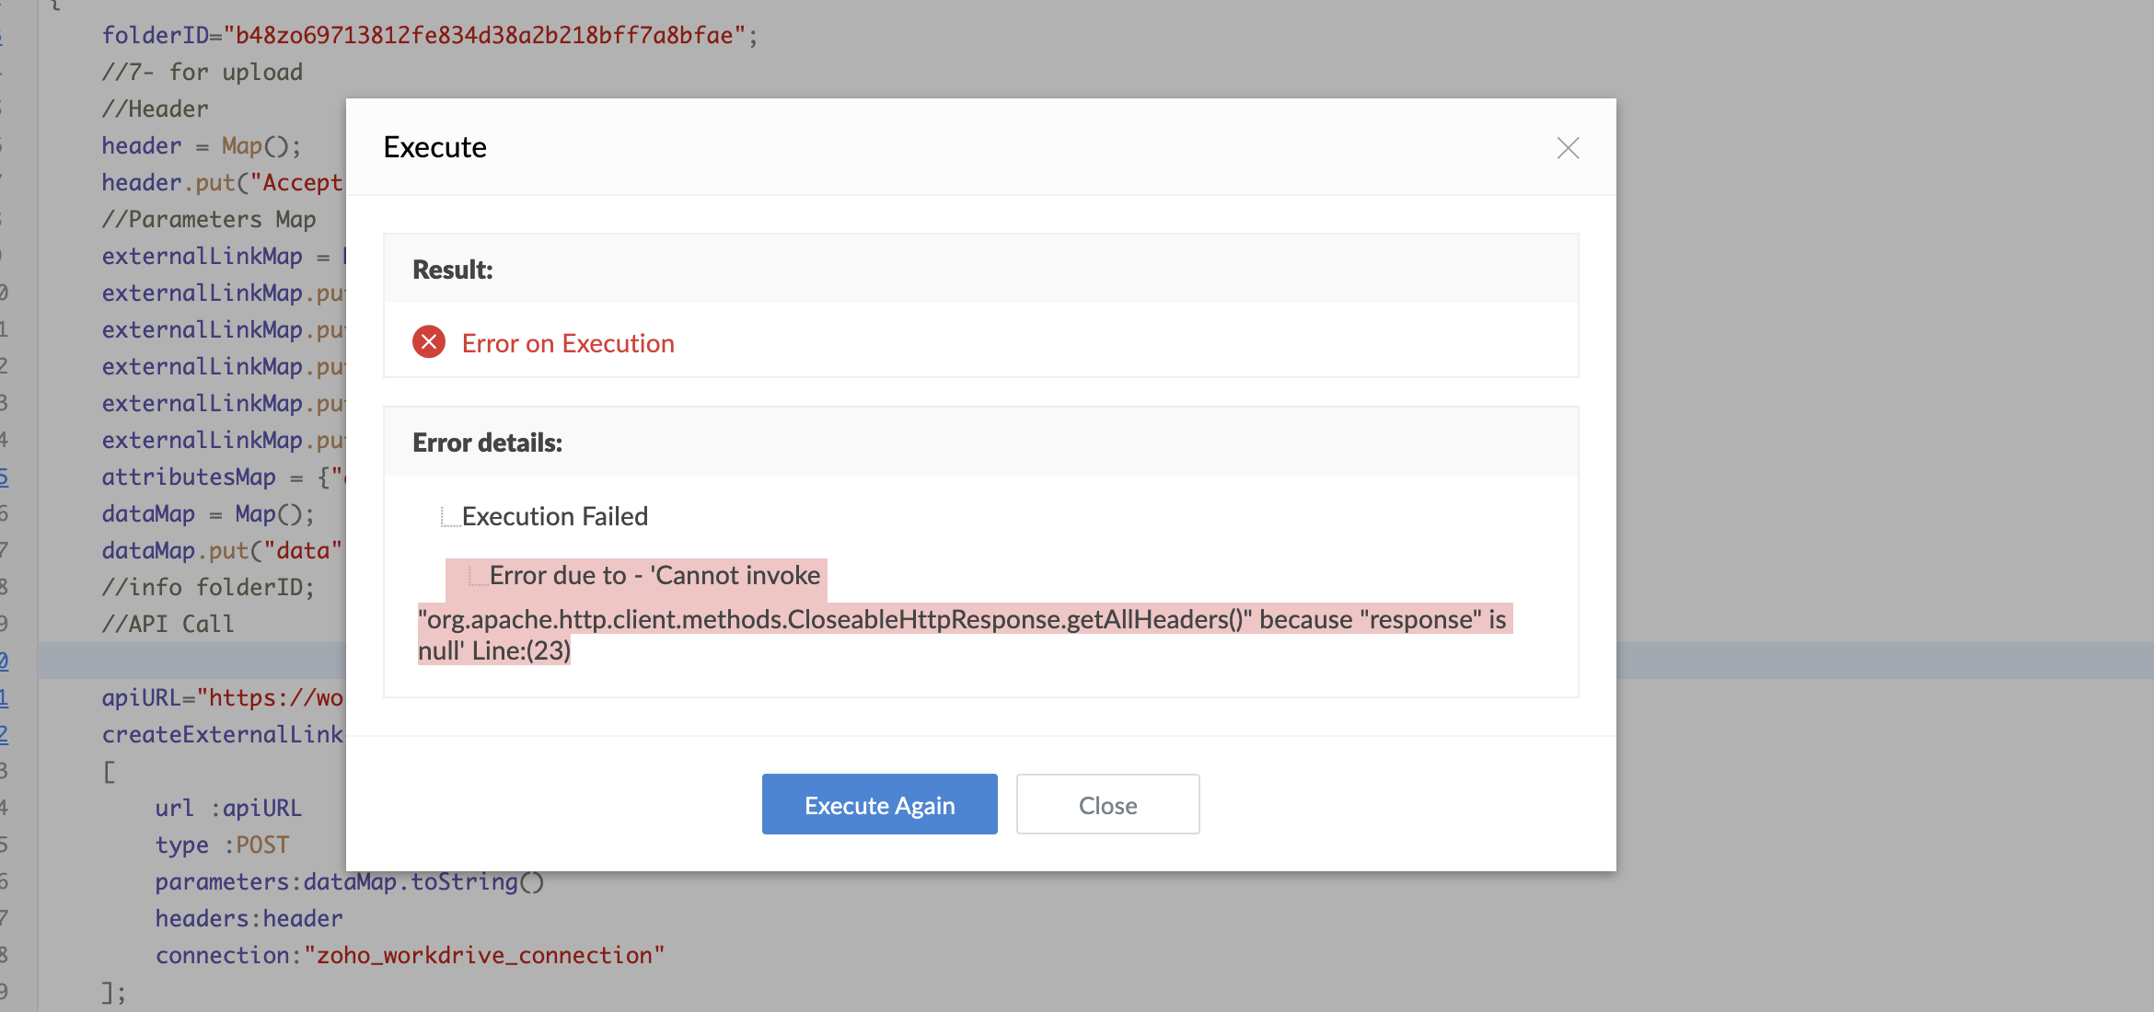Click the 'type :POST' parameter line
2154x1012 pixels.
(222, 845)
